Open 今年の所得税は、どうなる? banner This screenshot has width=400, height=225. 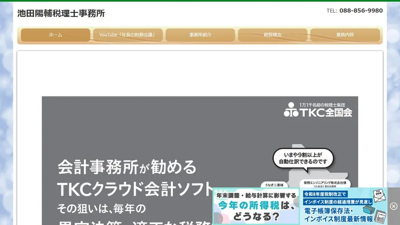256,206
